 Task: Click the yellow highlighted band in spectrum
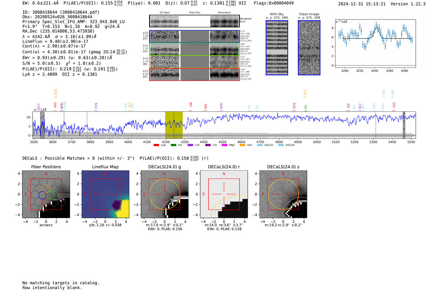click(174, 125)
